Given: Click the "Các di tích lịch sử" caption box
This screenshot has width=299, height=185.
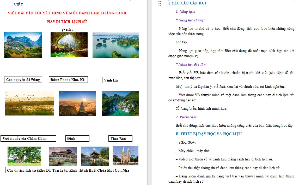Looking at the screenshot, I should (x=71, y=170).
